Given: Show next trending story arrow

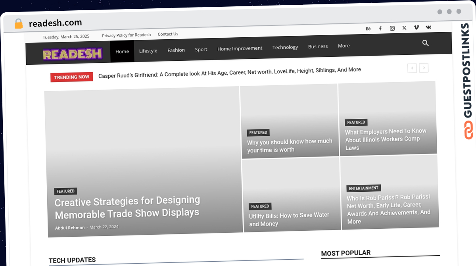Looking at the screenshot, I should [424, 68].
